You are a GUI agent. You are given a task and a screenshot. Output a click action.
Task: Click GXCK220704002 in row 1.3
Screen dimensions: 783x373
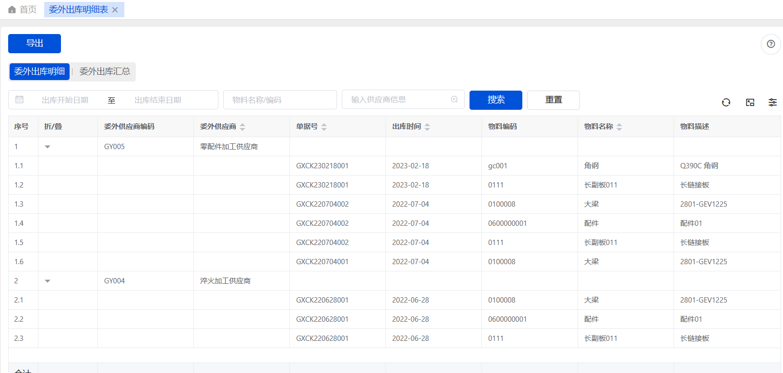tap(322, 204)
